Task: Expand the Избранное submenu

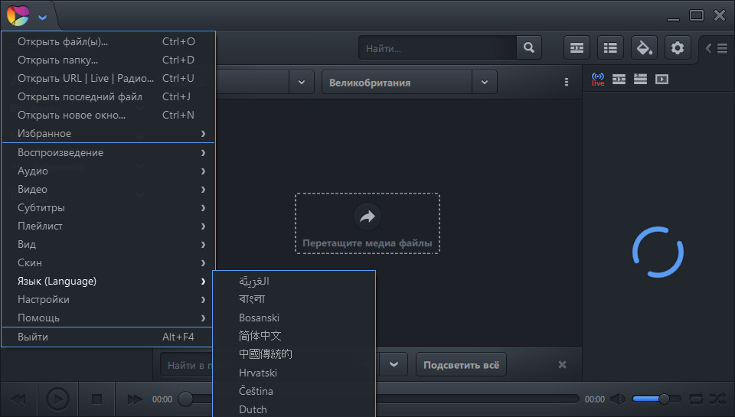Action: click(x=108, y=133)
